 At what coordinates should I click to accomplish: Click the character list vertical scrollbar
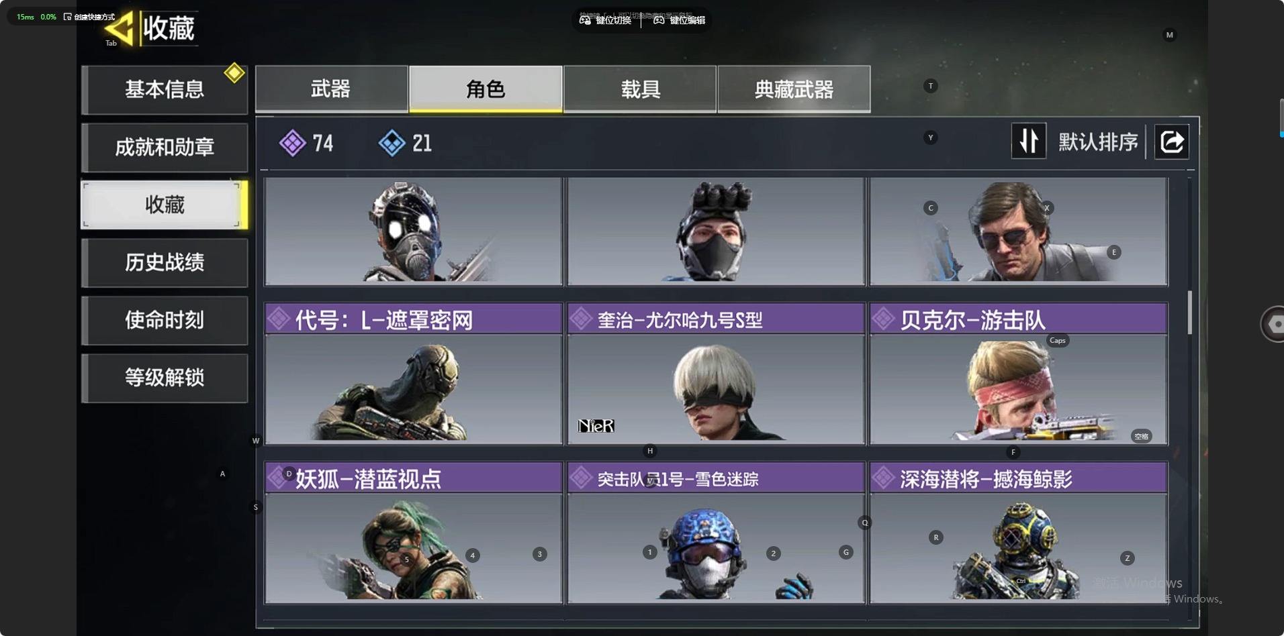[x=1190, y=313]
